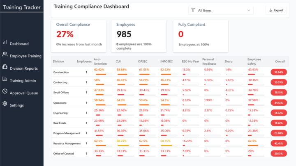Screen dimensions: 296x166
Task: Open Employee Training from the sidebar
Action: (25, 56)
